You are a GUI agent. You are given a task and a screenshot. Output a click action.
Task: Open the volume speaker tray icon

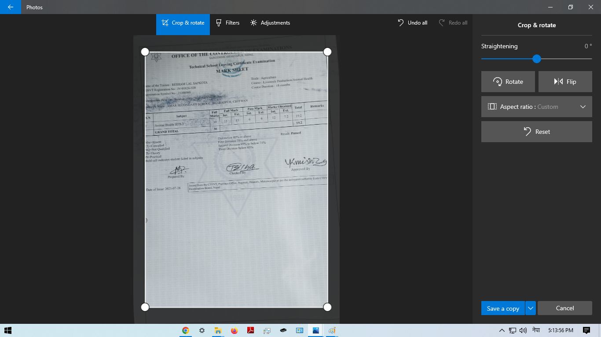tap(523, 330)
